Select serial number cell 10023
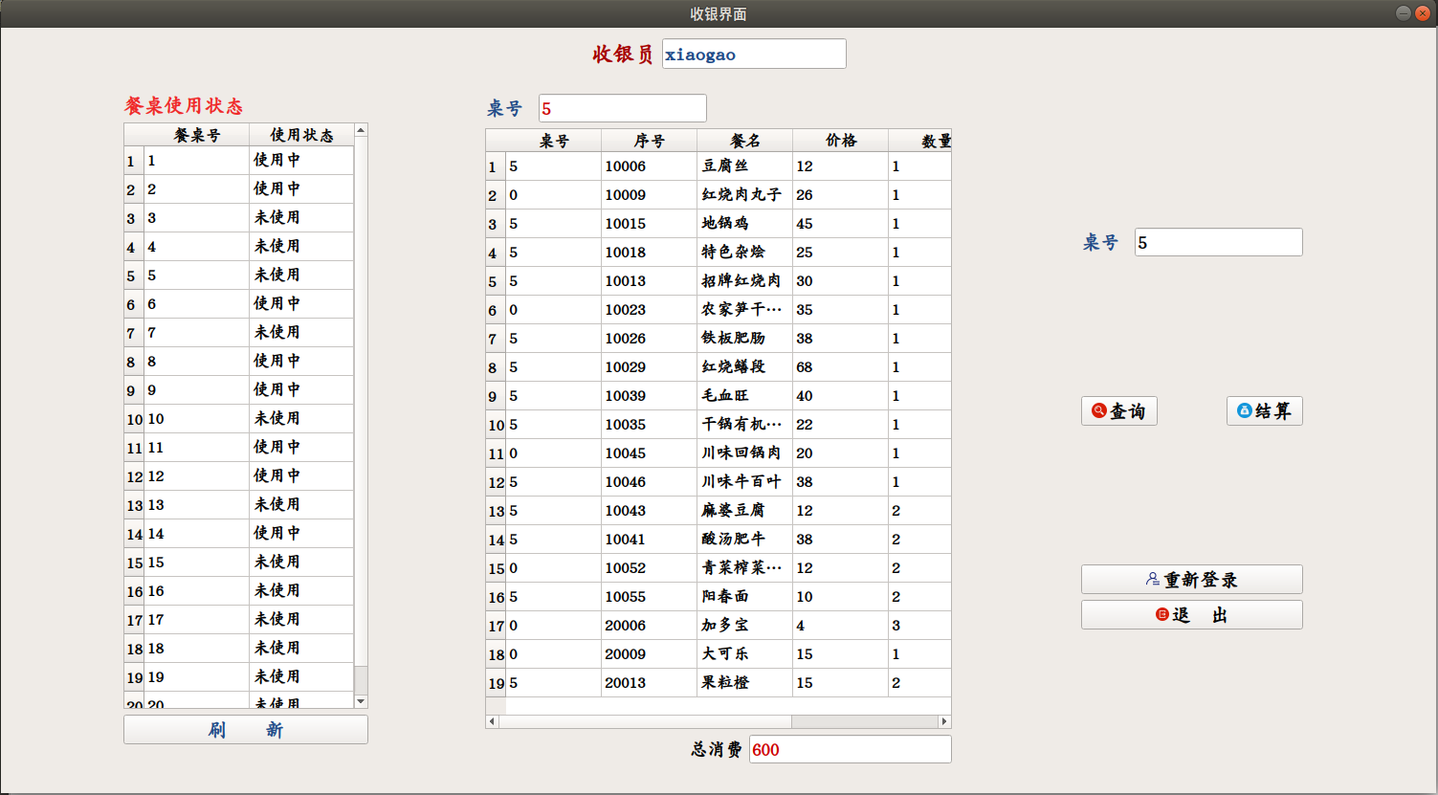The height and width of the screenshot is (795, 1438). (x=650, y=310)
